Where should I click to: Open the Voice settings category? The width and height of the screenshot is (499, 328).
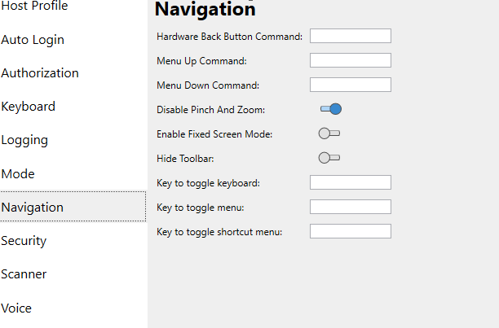16,308
